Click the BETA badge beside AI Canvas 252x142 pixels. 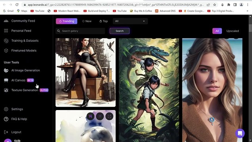pyautogui.click(x=31, y=80)
